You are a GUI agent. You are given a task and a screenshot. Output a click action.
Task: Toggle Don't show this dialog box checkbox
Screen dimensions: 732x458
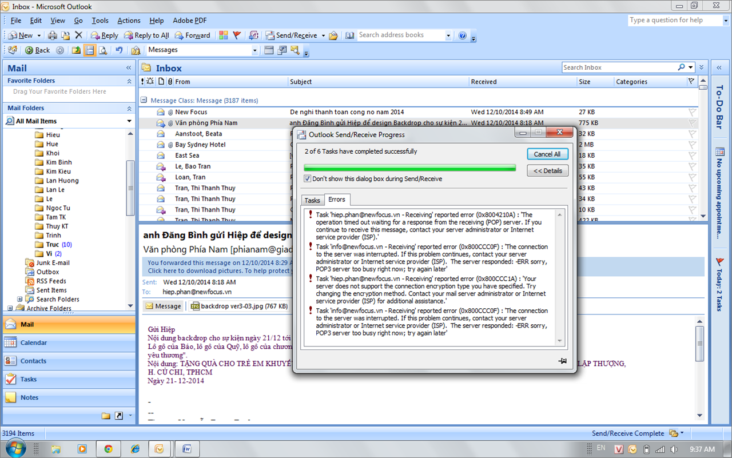click(x=308, y=179)
